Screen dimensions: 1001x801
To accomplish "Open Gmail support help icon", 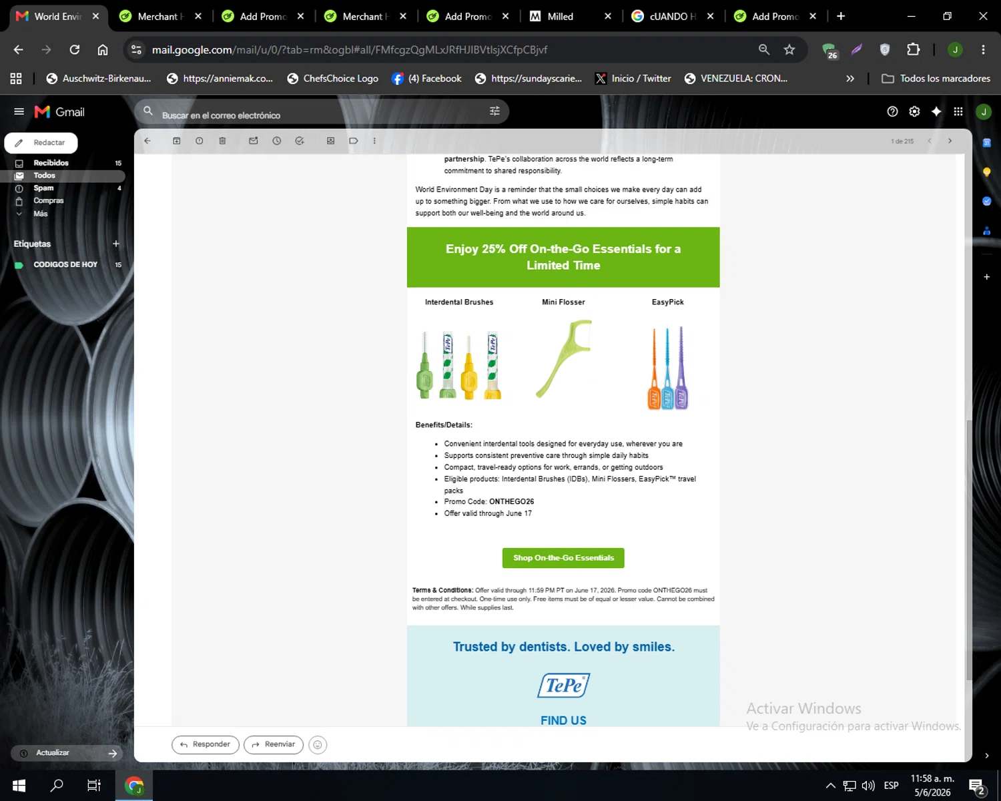I will (892, 111).
